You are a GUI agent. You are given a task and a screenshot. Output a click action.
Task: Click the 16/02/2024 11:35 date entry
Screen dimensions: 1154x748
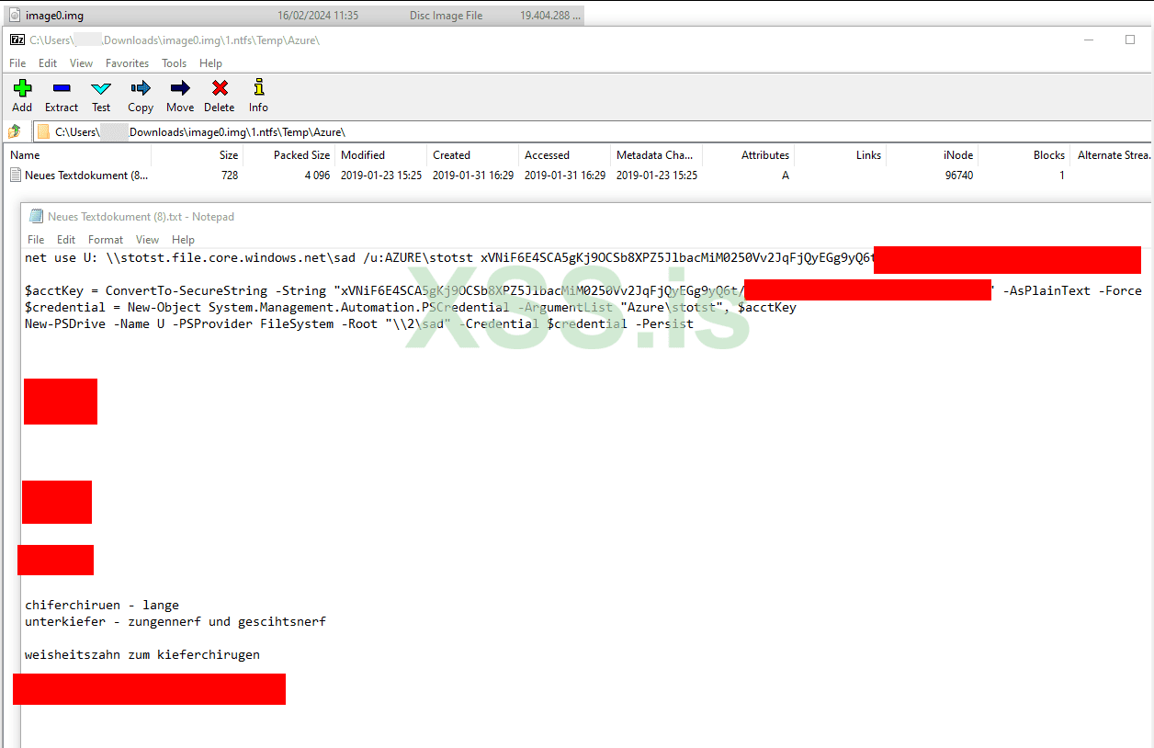[318, 15]
